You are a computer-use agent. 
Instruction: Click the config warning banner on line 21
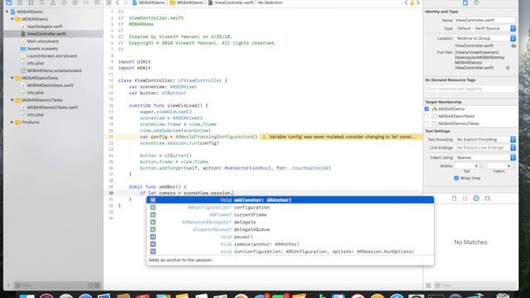(341, 137)
